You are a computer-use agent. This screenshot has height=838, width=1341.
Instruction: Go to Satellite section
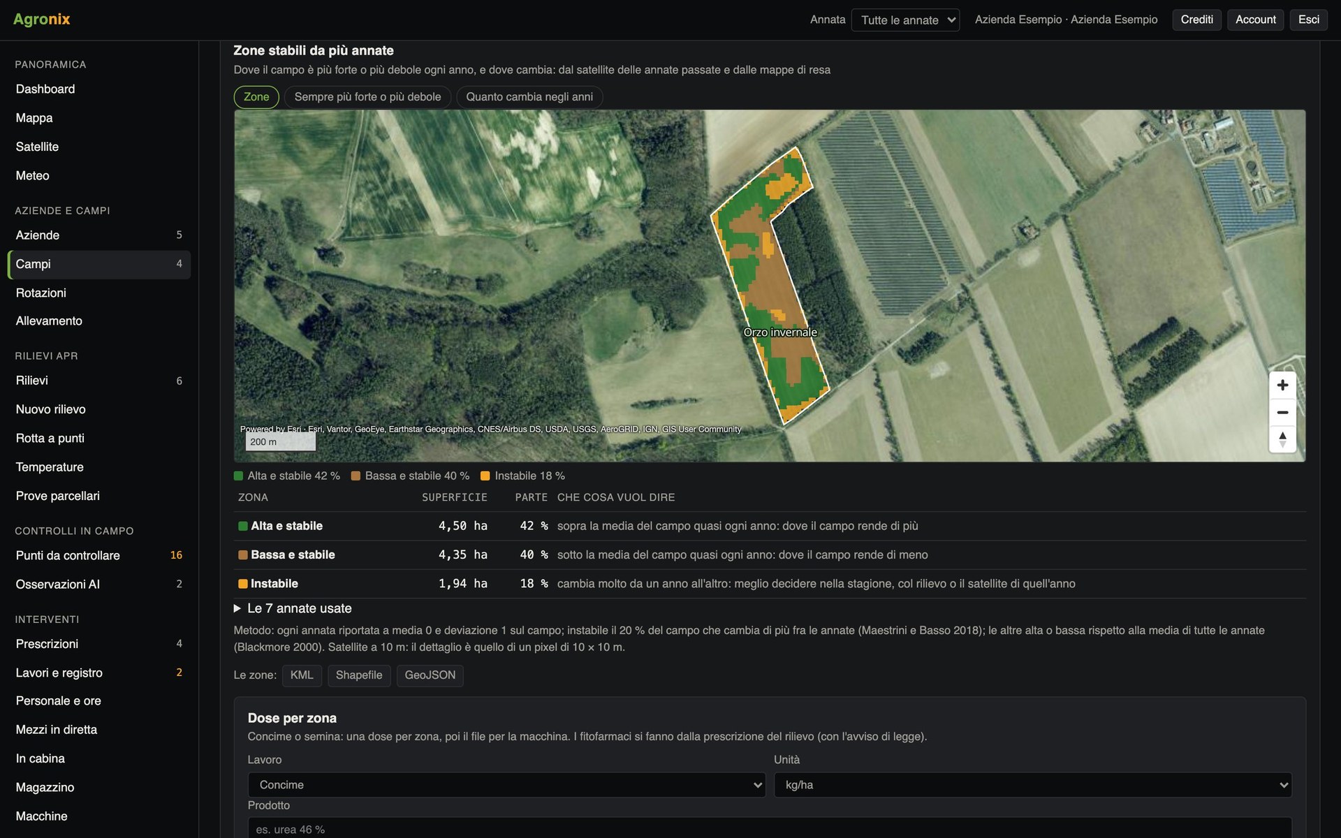pyautogui.click(x=98, y=147)
